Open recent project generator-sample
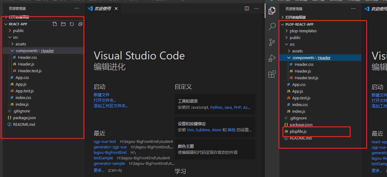The height and width of the screenshot is (177, 387). [109, 164]
